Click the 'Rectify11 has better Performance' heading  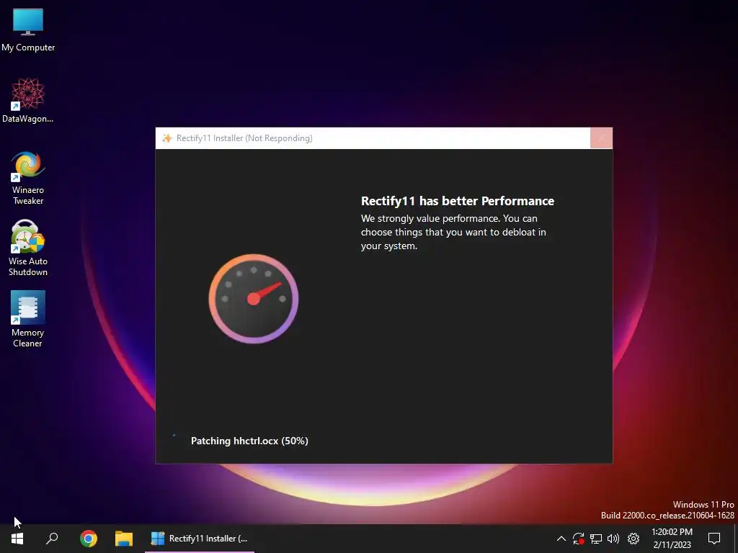pos(458,201)
